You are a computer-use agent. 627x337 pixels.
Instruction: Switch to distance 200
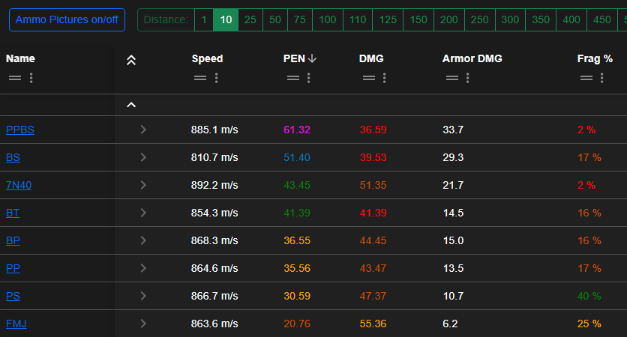click(448, 19)
